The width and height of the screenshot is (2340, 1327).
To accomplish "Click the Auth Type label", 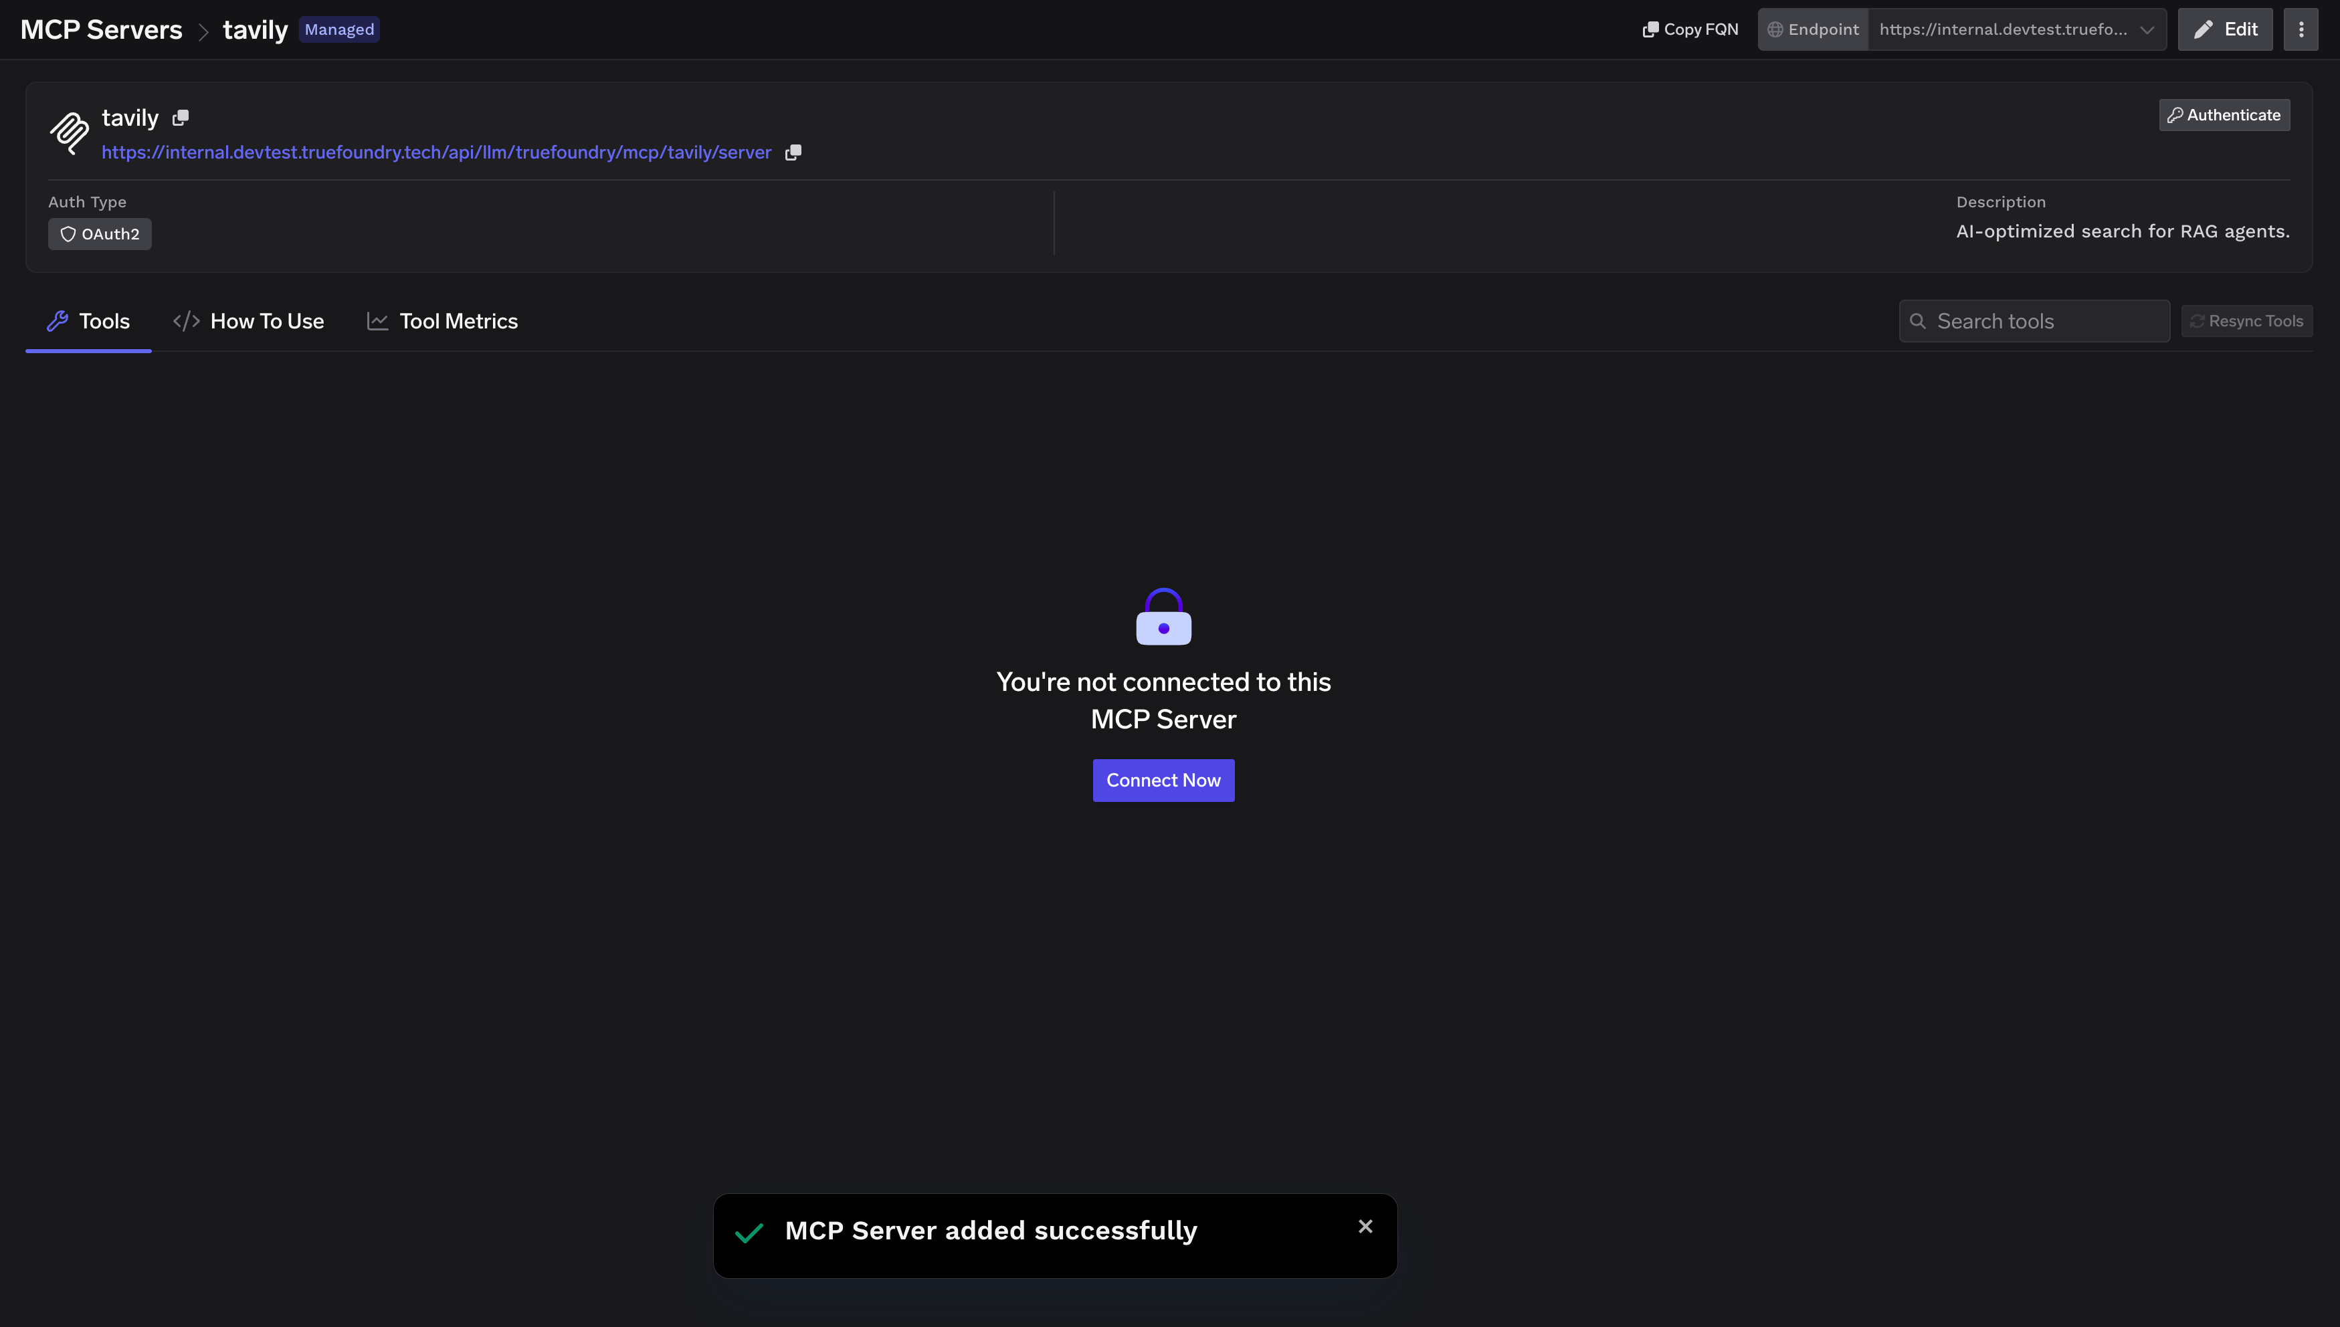I will pos(88,203).
